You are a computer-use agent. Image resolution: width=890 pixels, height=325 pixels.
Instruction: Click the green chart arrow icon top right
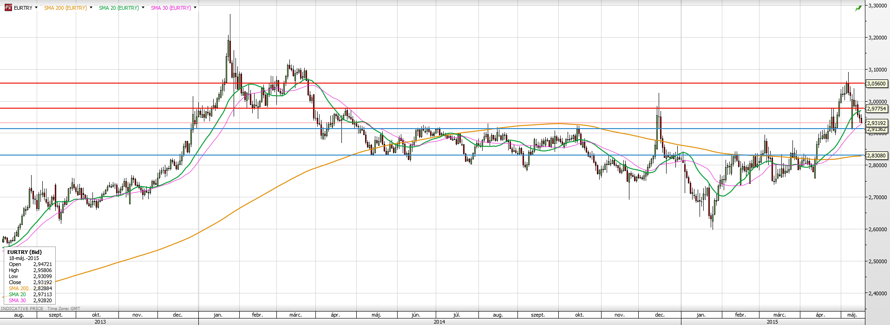858,8
